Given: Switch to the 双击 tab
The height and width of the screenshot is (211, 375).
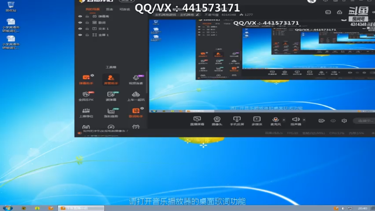Looking at the screenshot, I should [x=110, y=9].
